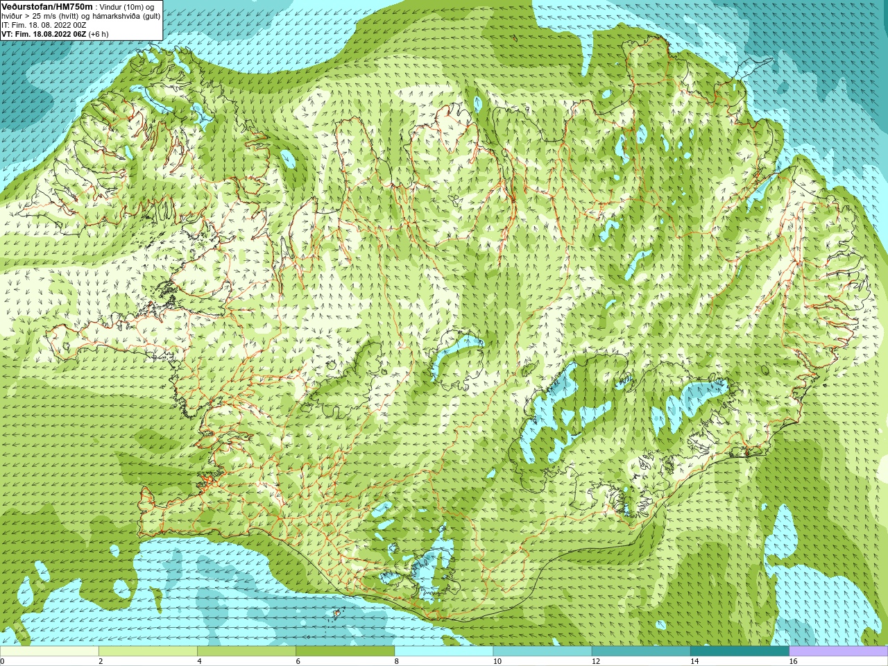Select the light cyan 8–10 legend swatch
The image size is (888, 666).
444,651
